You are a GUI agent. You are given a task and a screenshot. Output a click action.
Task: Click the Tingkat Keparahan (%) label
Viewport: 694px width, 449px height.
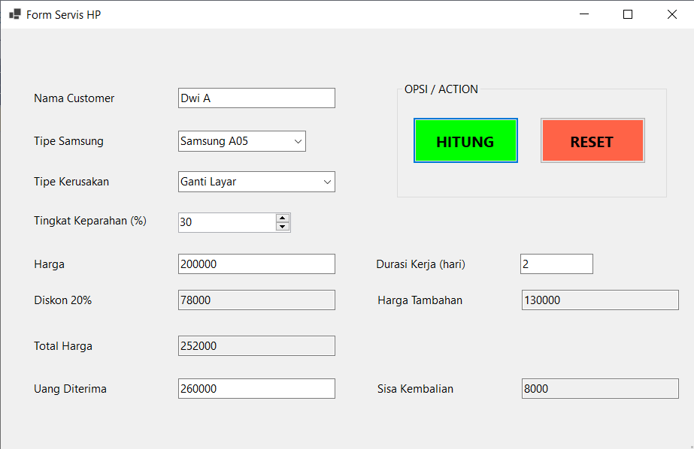point(89,221)
